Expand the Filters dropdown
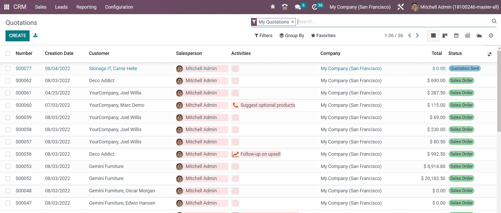501x213 pixels. coord(263,36)
